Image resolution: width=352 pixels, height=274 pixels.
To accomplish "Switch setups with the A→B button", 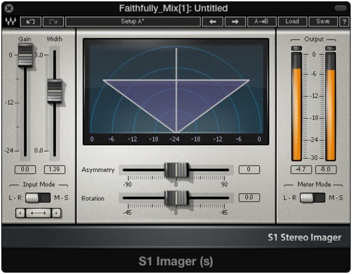I will (262, 22).
